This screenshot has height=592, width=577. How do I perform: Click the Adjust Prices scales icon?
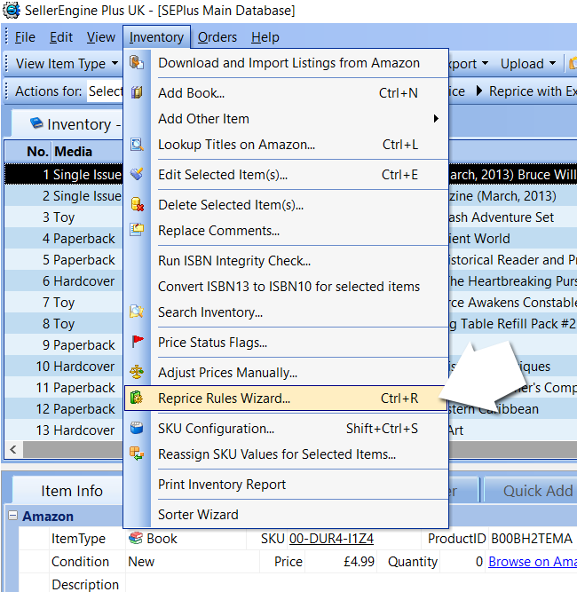click(x=137, y=372)
